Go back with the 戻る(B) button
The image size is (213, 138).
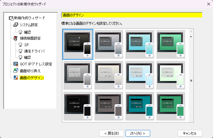(111, 133)
